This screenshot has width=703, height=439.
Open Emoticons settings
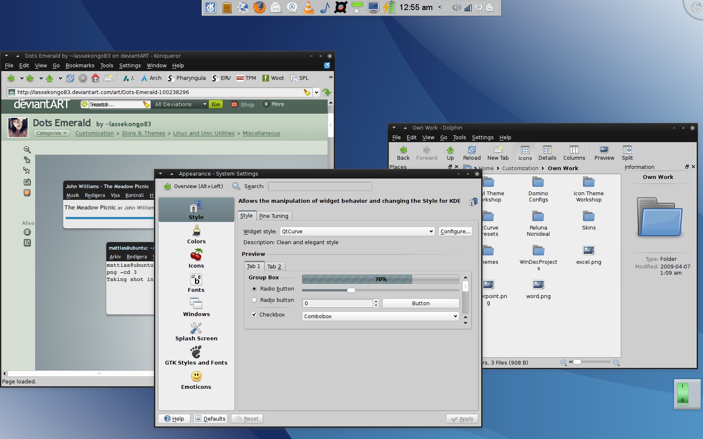196,380
